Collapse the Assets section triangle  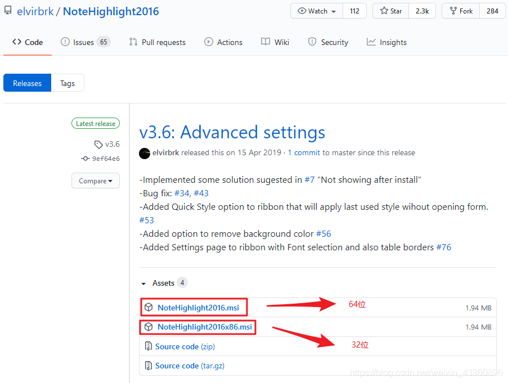point(143,283)
